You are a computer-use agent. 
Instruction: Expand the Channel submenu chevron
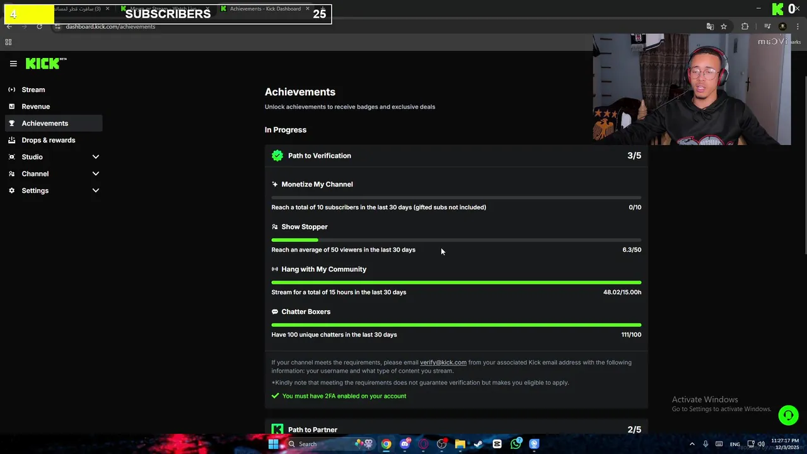96,173
